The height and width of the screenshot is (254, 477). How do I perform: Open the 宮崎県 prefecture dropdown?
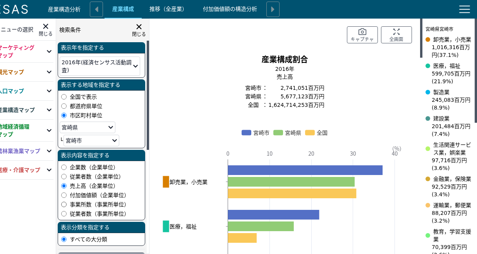point(88,127)
